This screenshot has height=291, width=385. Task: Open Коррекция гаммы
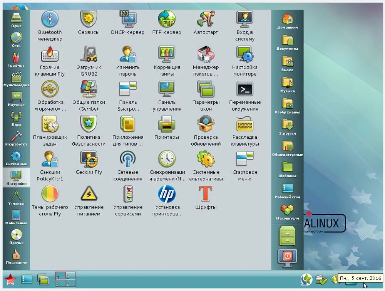[167, 61]
